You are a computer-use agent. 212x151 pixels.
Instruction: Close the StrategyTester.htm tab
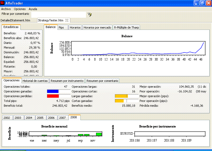67,20
